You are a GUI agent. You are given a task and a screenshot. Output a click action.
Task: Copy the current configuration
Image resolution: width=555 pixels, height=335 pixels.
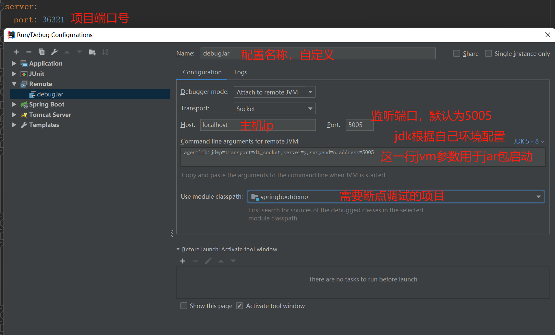click(x=42, y=52)
